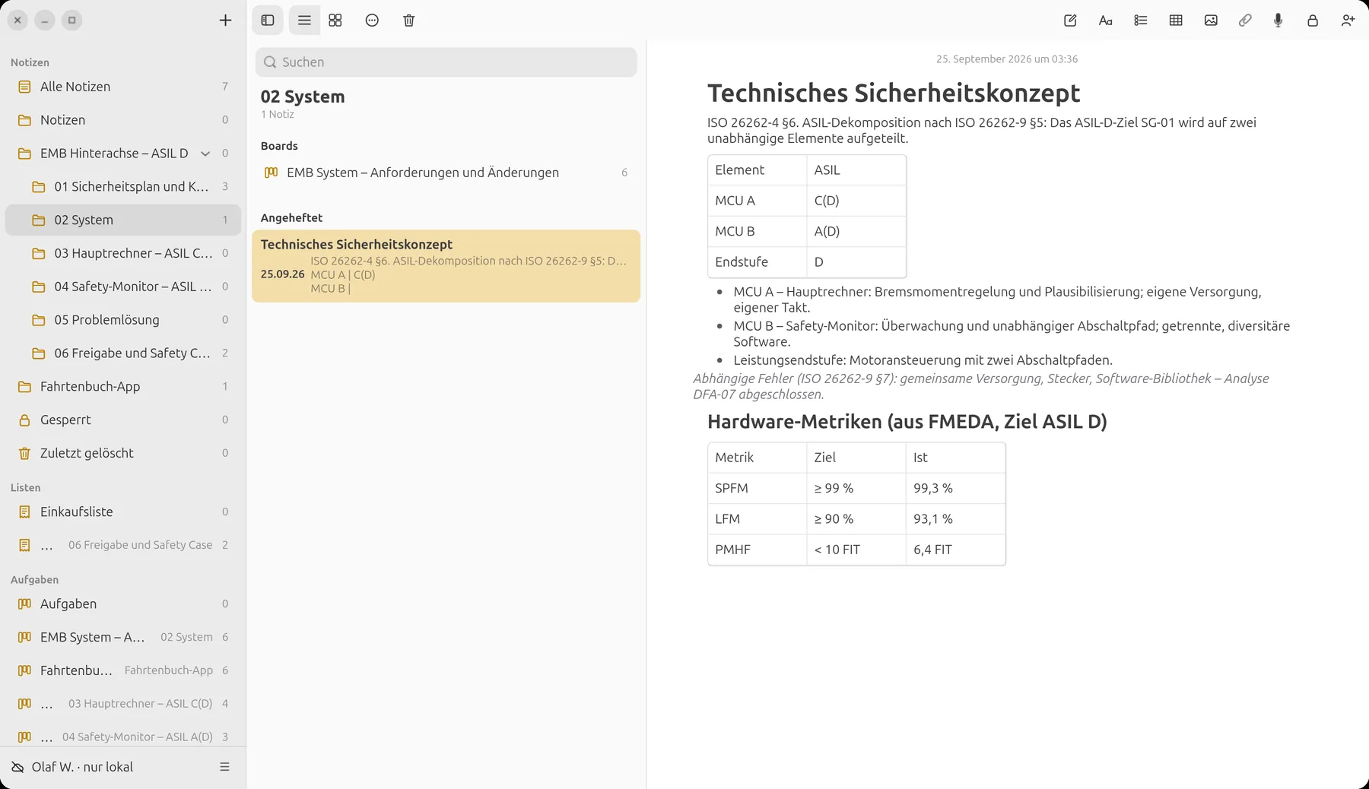The image size is (1369, 789).
Task: Click the board icon for Aufgaben
Action: (x=24, y=604)
